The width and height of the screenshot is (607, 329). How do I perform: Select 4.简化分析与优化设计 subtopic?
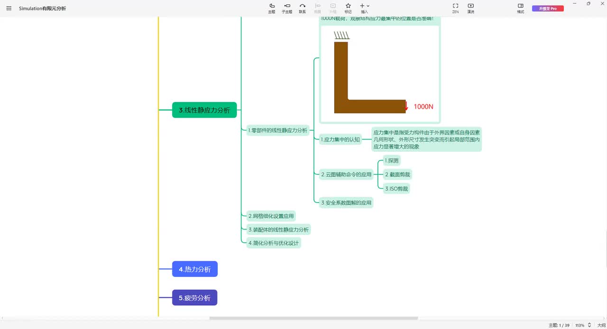click(274, 243)
